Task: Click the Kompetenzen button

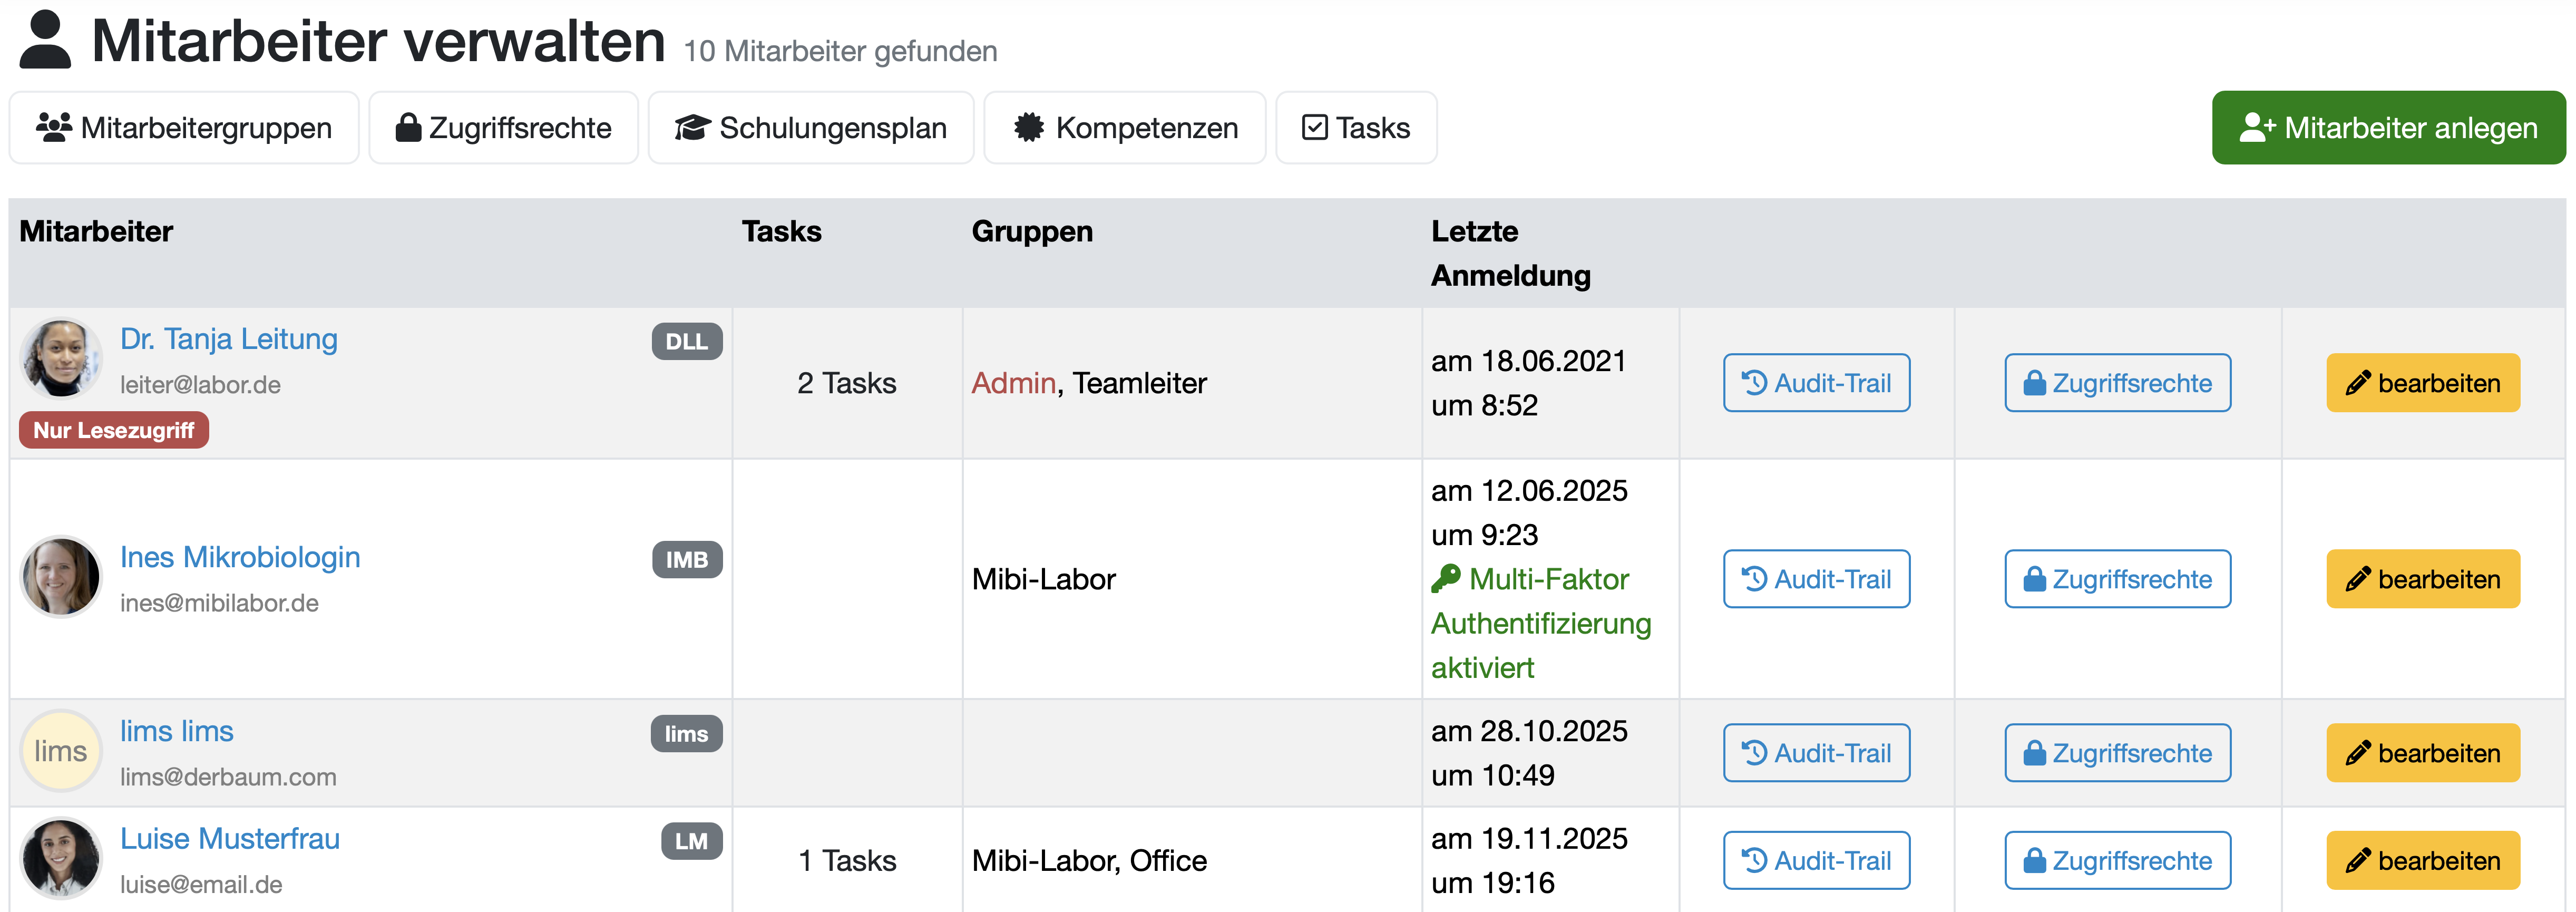Action: coord(1124,128)
